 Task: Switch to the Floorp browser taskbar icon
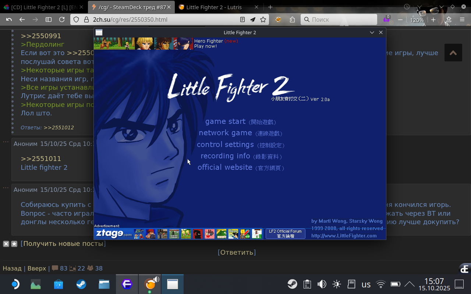[127, 284]
